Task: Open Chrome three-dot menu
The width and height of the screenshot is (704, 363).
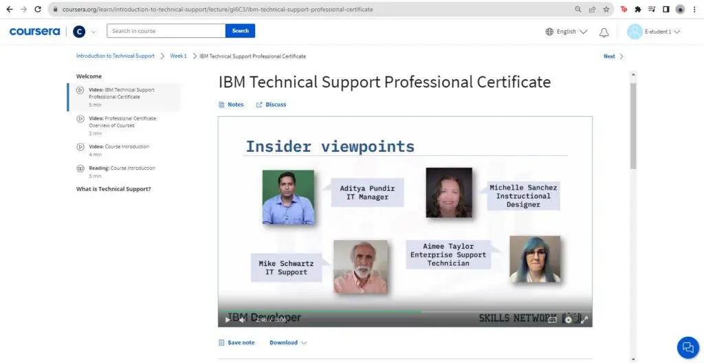Action: 694,9
